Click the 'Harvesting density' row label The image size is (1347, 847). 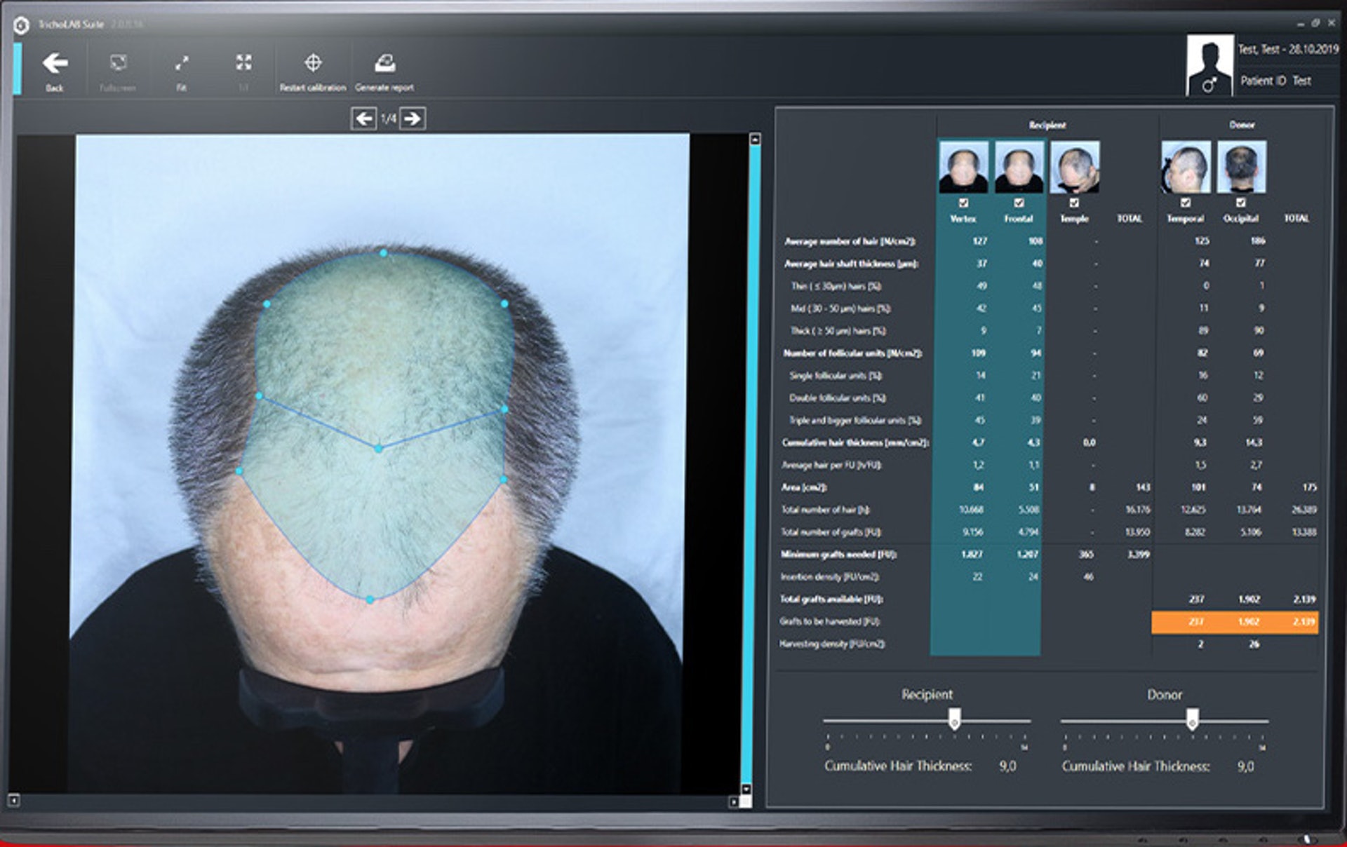click(832, 644)
